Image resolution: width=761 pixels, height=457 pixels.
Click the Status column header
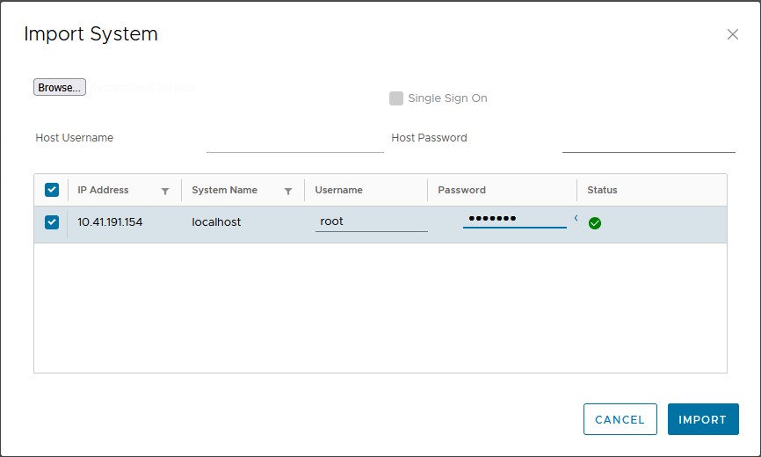(x=602, y=190)
